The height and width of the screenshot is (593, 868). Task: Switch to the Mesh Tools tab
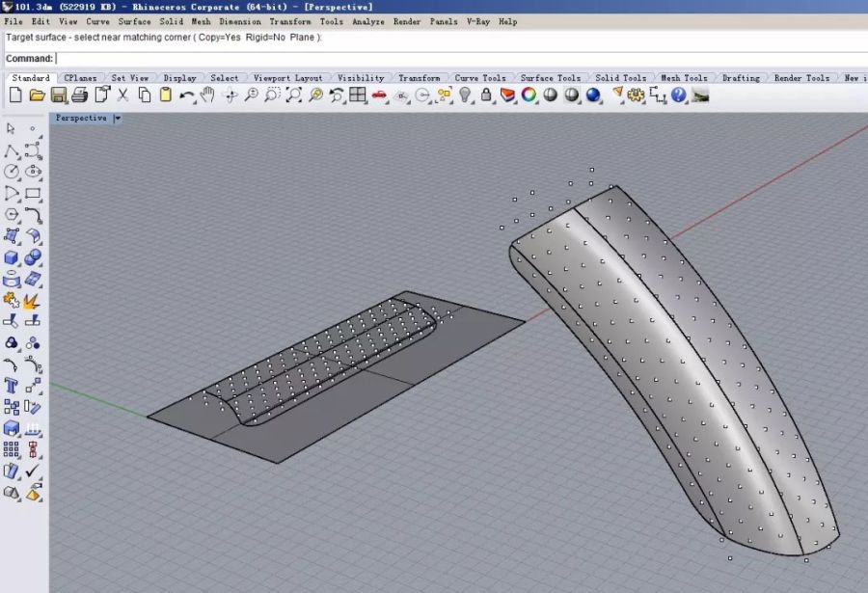click(683, 78)
